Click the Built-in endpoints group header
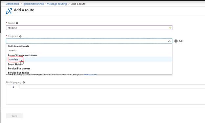Viewport: 205px width, 123px height. pos(18,46)
